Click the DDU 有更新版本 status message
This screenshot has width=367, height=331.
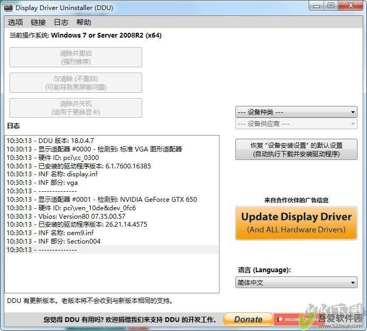90,301
